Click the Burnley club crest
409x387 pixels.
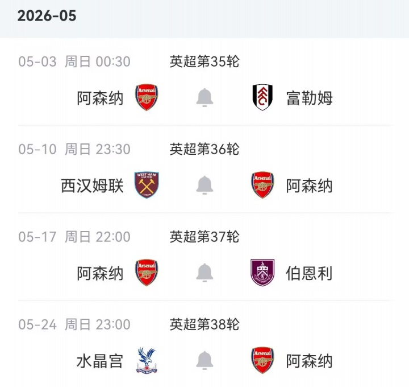click(262, 273)
